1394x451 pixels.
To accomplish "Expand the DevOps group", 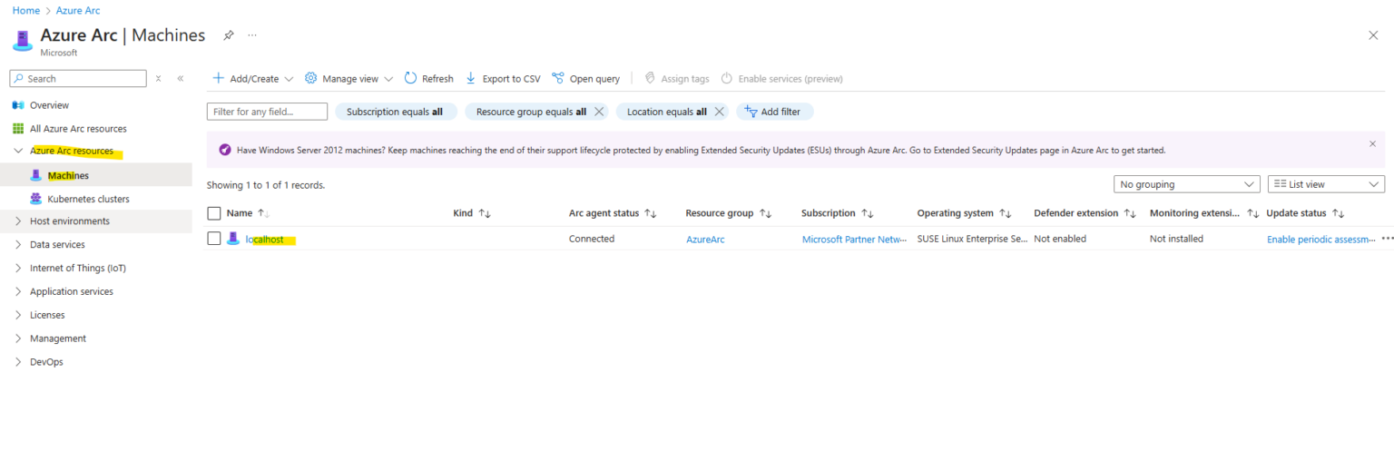I will point(18,361).
